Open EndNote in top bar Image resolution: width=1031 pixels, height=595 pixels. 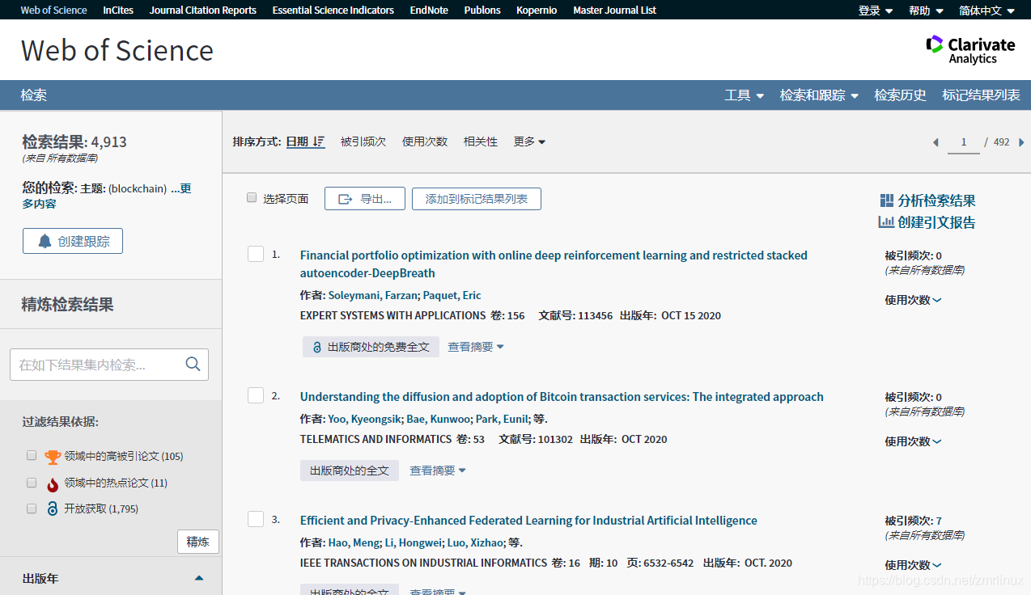tap(429, 11)
